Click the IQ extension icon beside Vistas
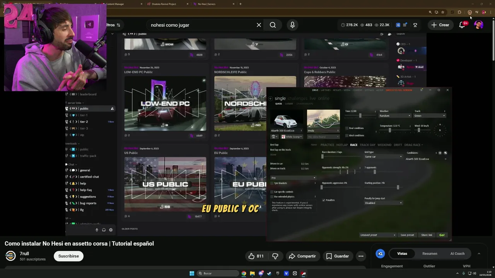 click(x=380, y=254)
